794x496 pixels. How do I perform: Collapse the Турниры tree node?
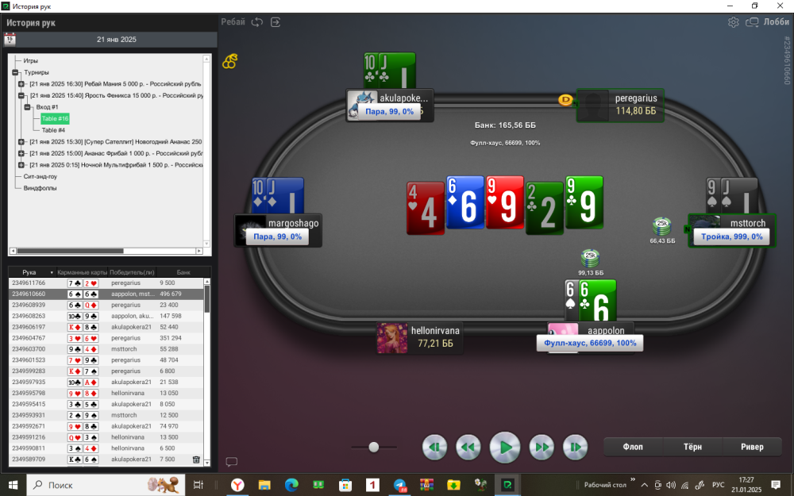point(15,72)
